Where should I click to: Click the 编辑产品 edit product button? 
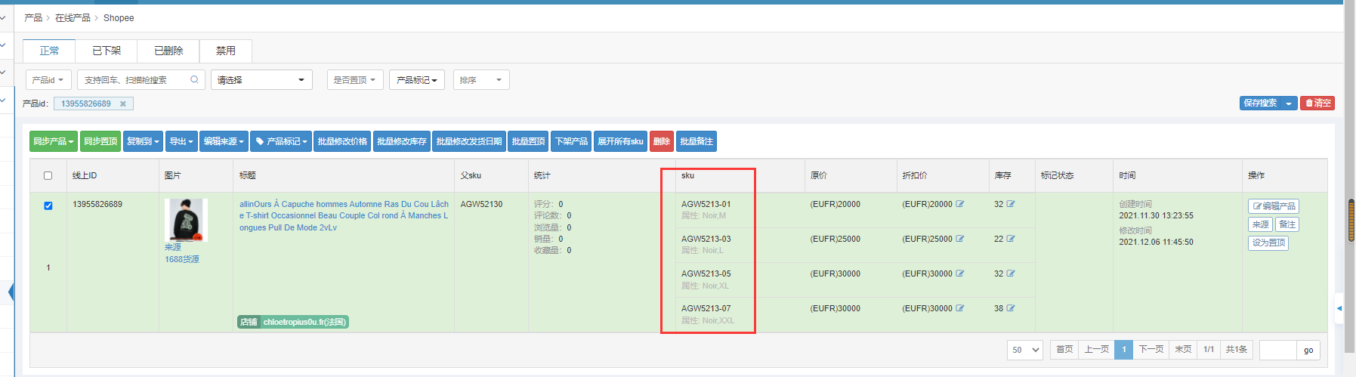1274,206
